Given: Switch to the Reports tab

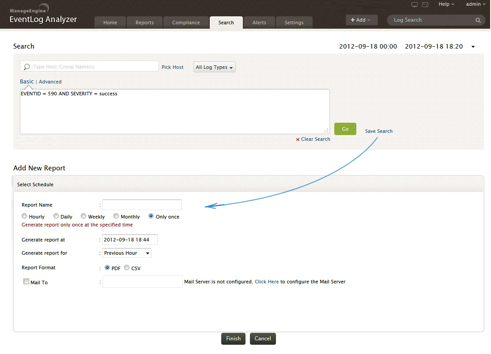Looking at the screenshot, I should (144, 23).
